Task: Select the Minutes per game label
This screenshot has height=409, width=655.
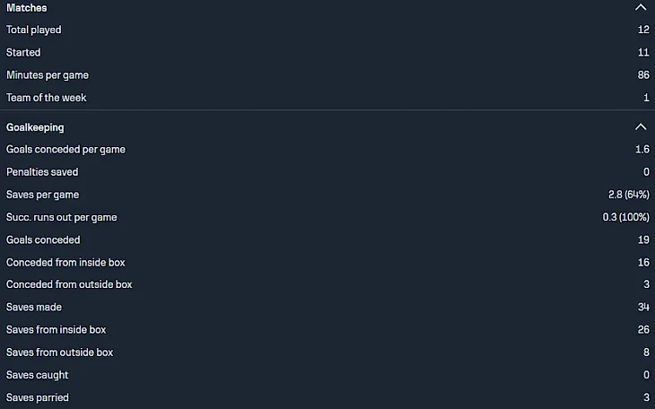Action: (x=48, y=74)
